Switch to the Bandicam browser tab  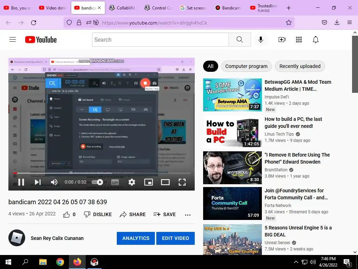click(228, 8)
